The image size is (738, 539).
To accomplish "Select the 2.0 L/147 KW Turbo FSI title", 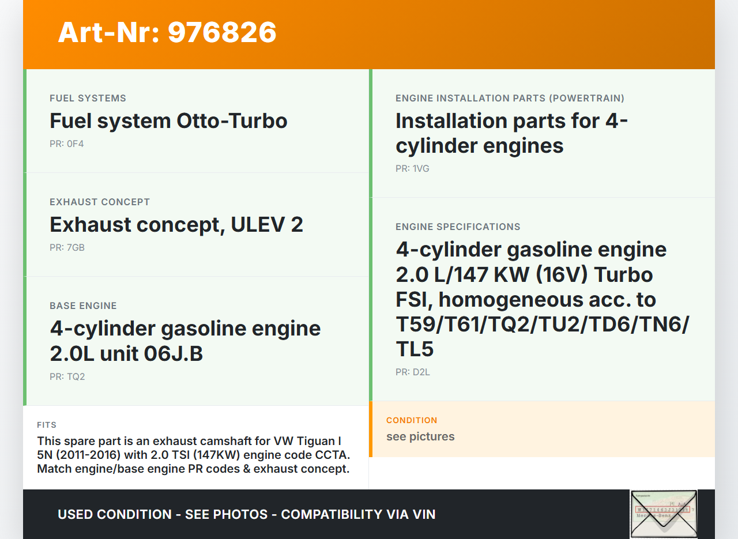I will [542, 299].
